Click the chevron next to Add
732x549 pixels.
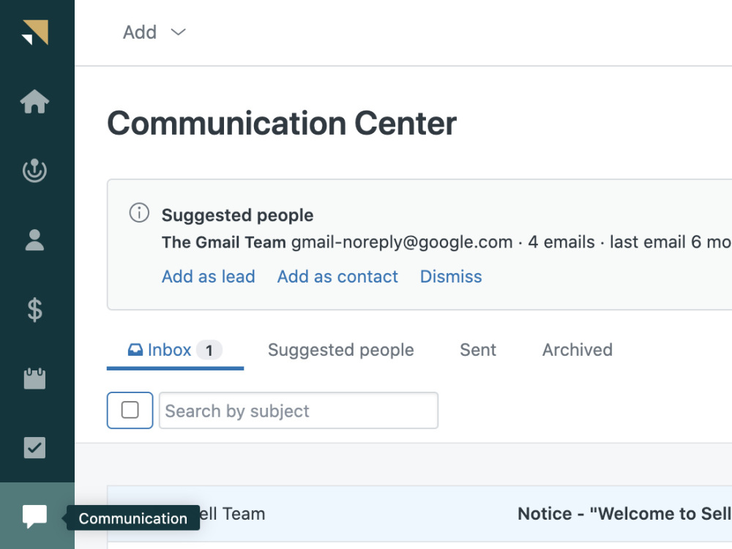pos(179,32)
